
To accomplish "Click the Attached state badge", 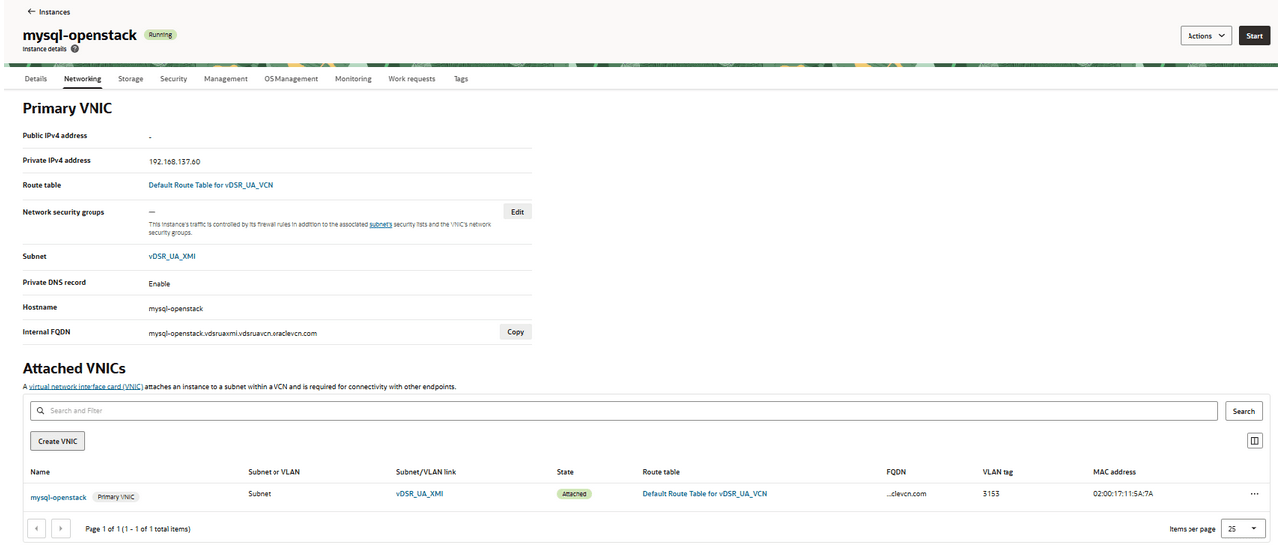I will click(x=574, y=494).
